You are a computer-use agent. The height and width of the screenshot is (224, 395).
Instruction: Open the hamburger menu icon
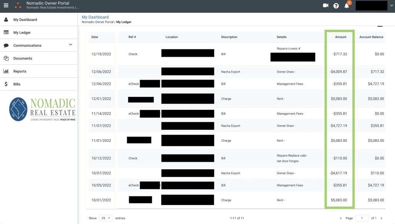[6, 5]
